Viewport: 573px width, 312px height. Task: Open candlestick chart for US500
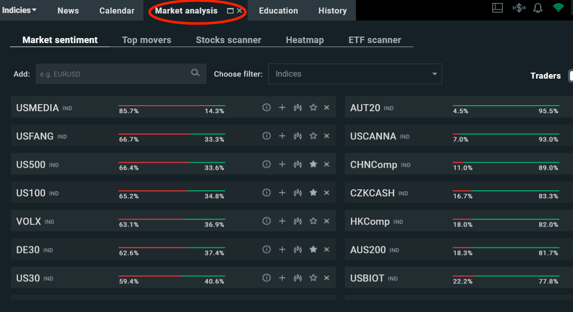[298, 164]
